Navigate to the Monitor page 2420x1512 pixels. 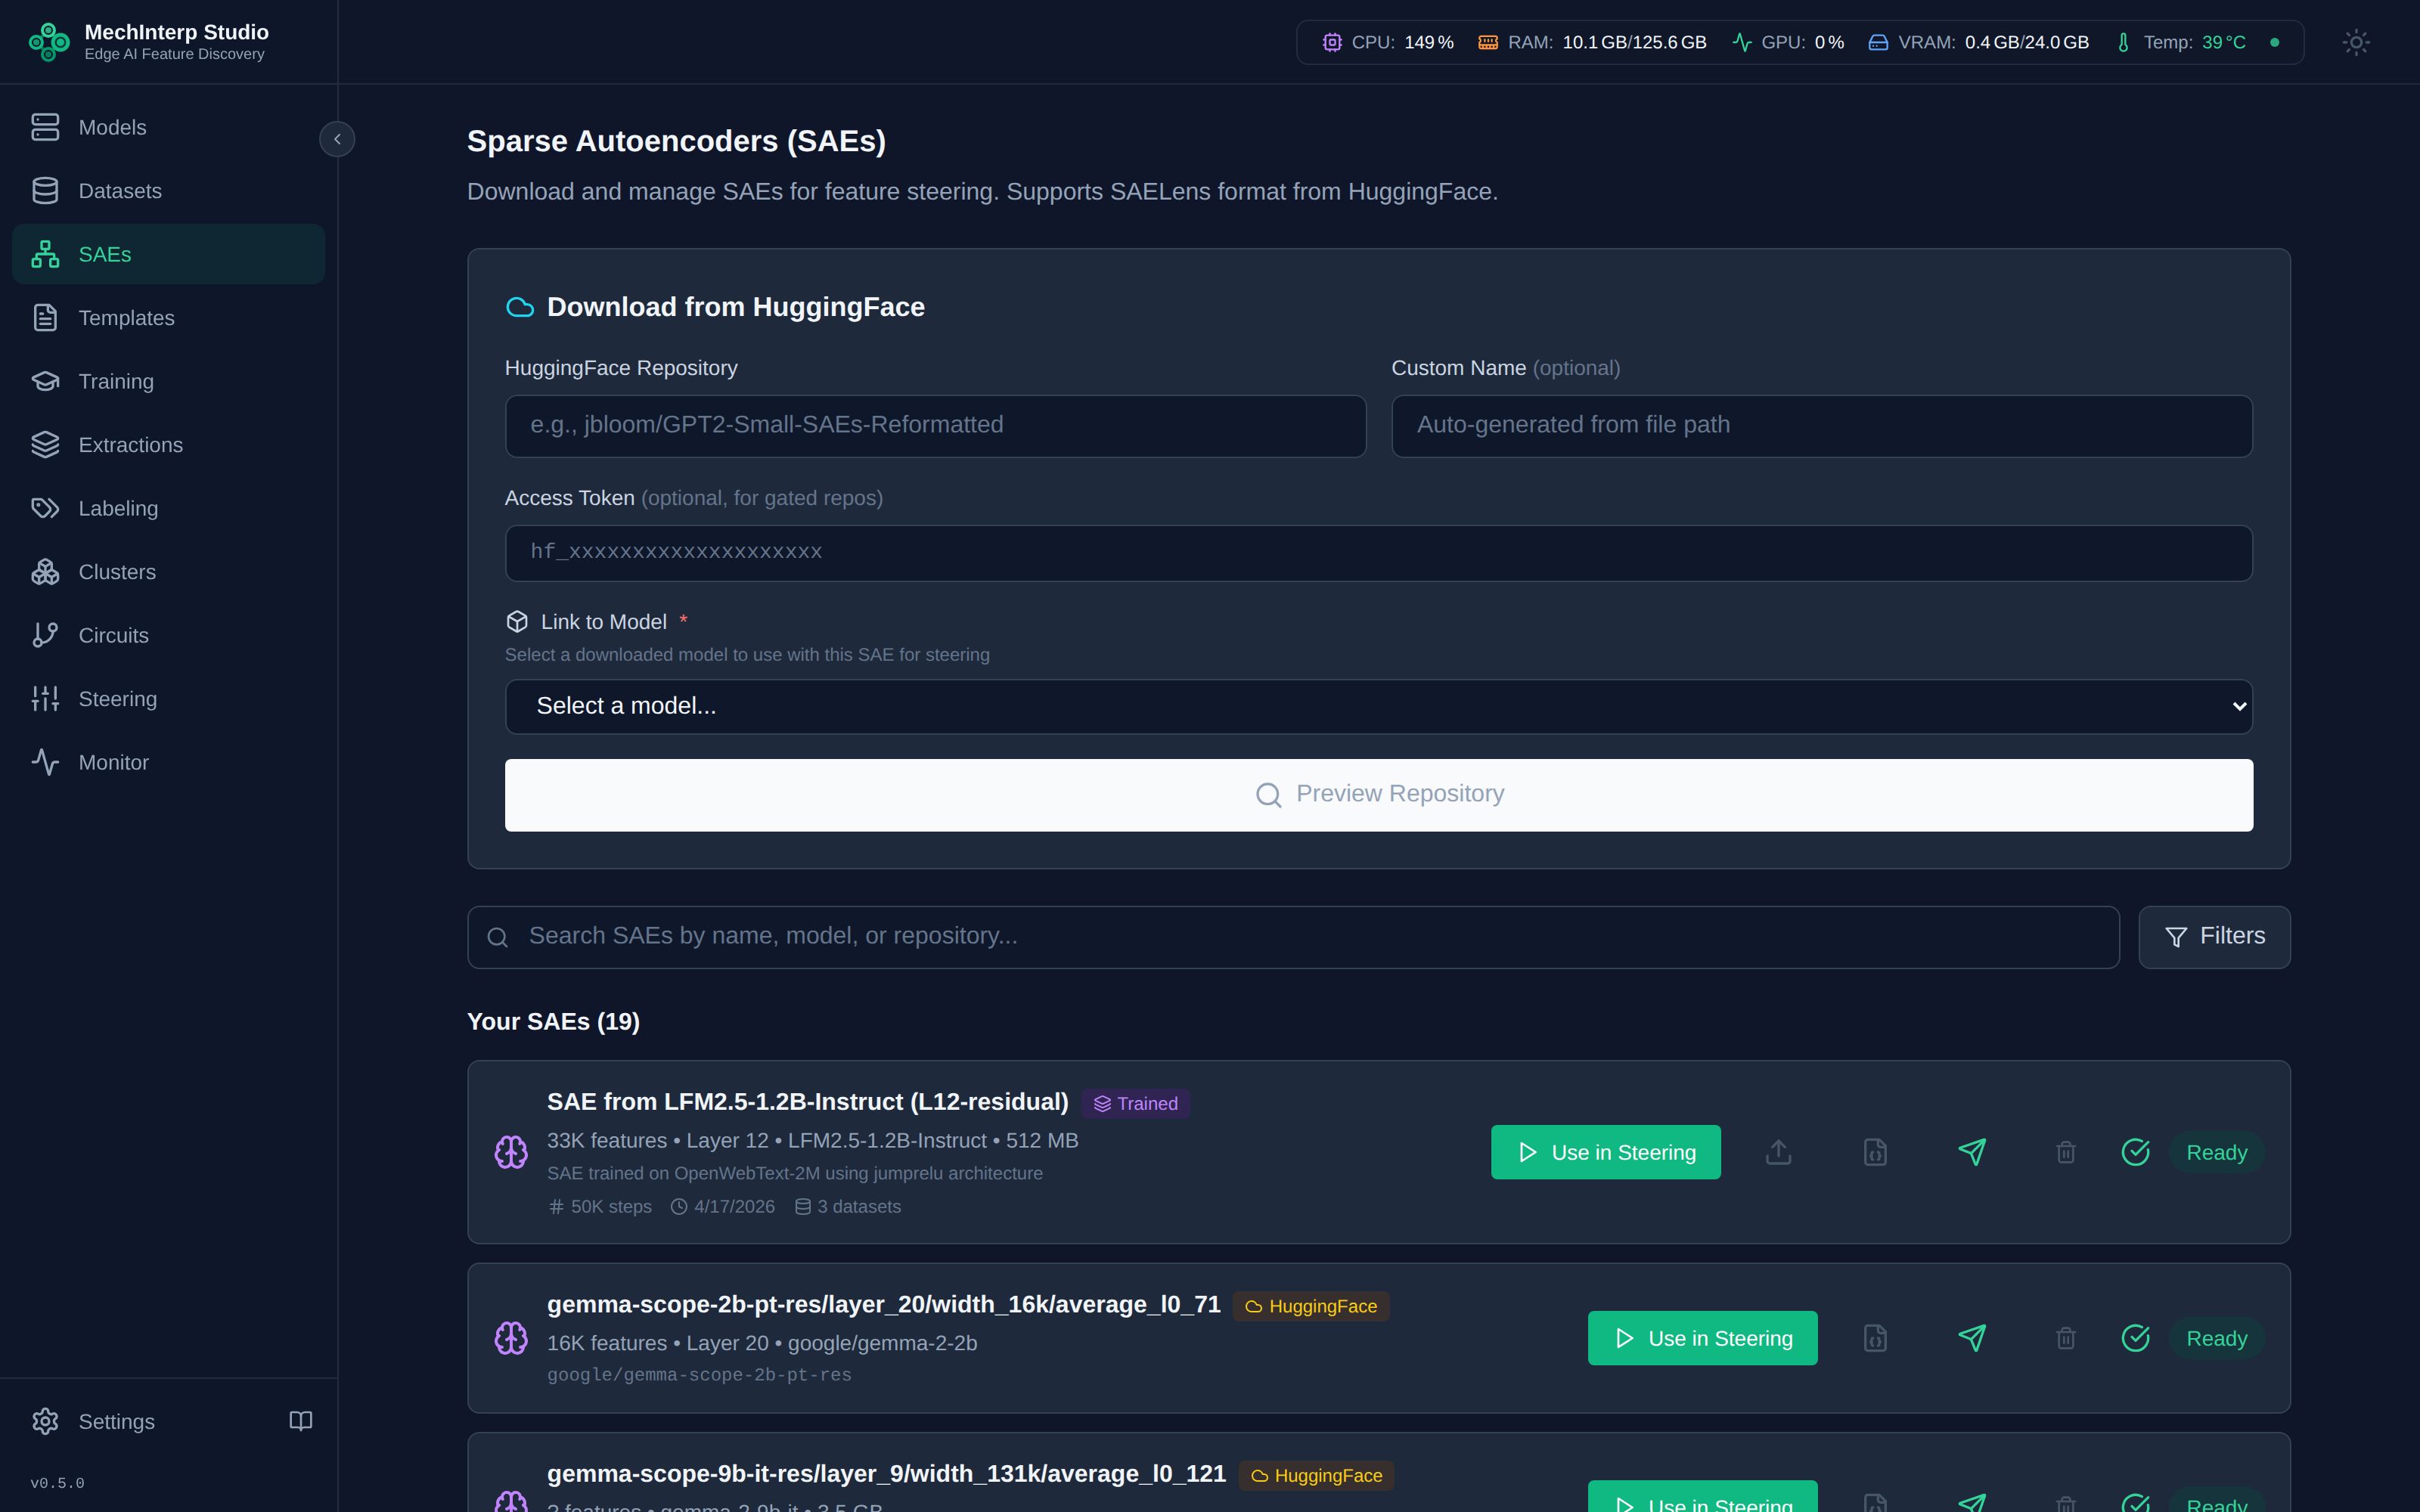click(x=168, y=762)
